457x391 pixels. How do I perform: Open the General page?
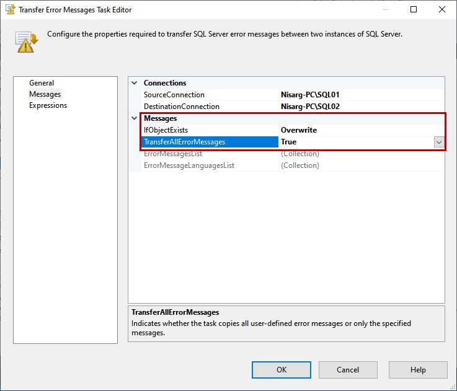(42, 83)
